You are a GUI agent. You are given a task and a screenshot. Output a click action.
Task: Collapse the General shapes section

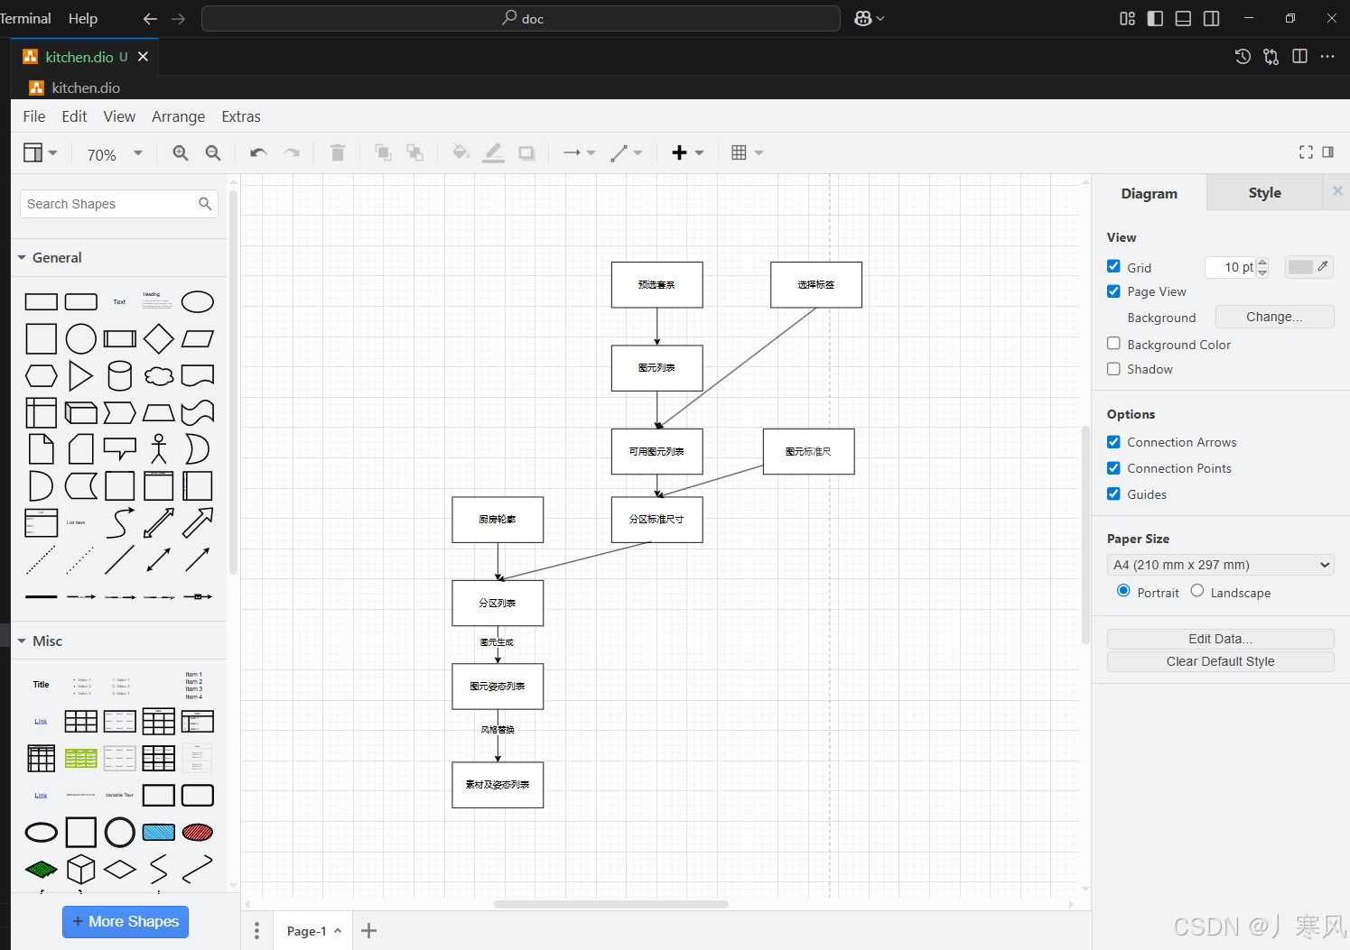pyautogui.click(x=22, y=257)
